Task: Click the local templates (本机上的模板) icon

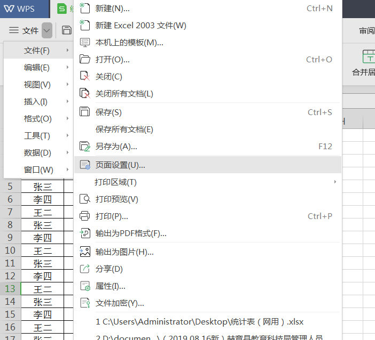Action: 84,43
